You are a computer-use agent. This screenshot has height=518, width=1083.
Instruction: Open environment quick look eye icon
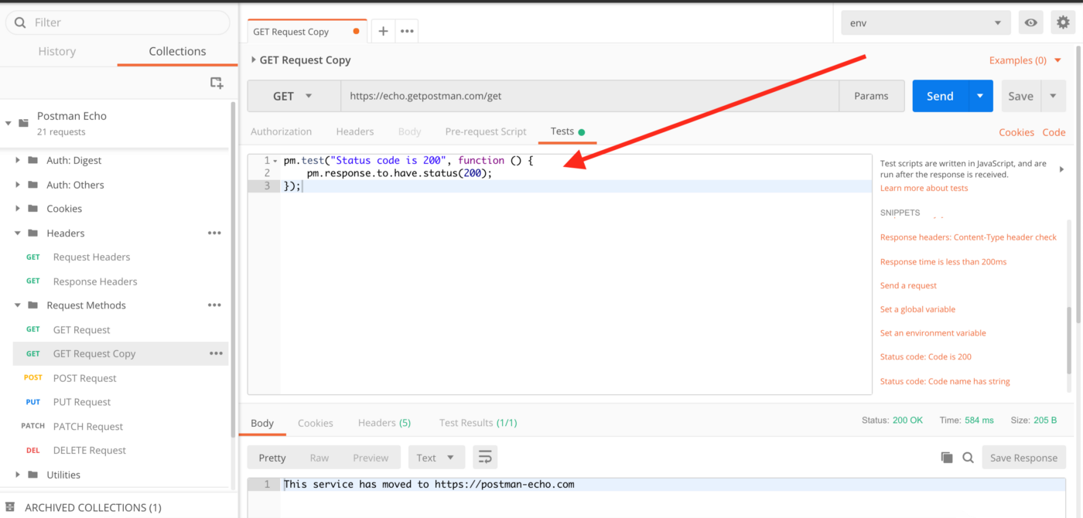(1030, 23)
